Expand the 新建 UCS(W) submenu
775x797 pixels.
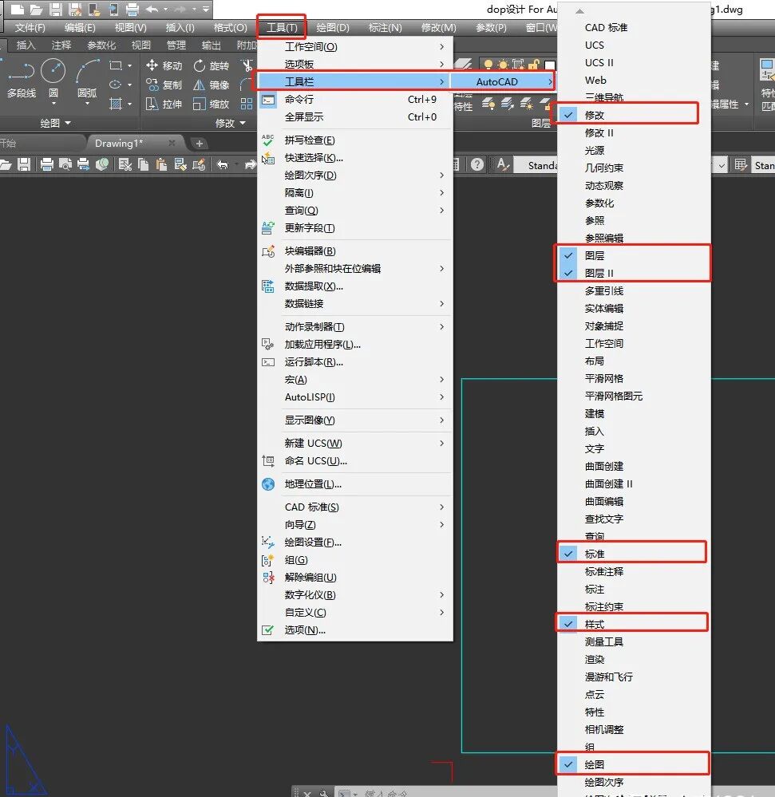(355, 444)
